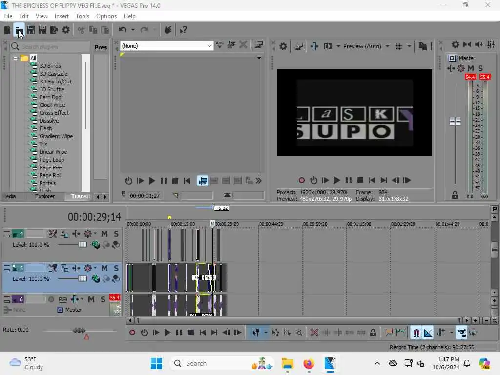Open the Render As icon
The image size is (500, 375).
54,30
